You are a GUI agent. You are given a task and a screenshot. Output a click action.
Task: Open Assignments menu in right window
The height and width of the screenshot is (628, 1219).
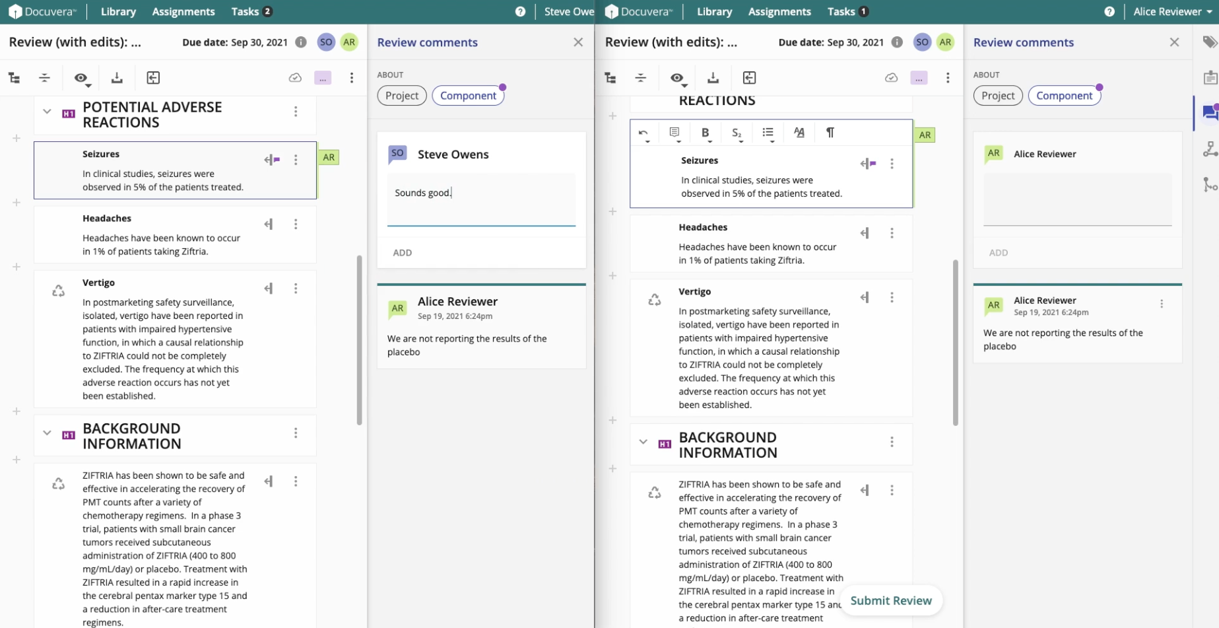[x=779, y=11]
